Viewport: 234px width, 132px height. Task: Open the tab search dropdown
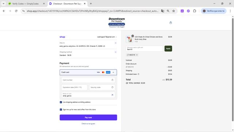click(x=3, y=4)
